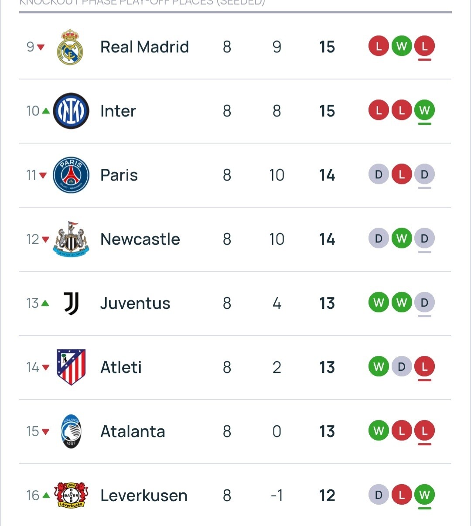The width and height of the screenshot is (471, 526).
Task: Click the Real Madrid club crest
Action: point(70,47)
